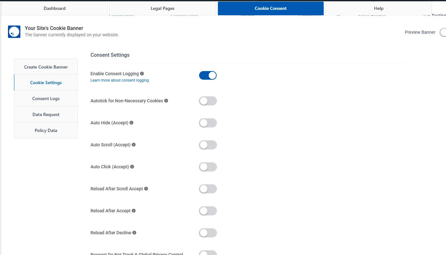Open the info icon for Reload After Decline
Viewport: 446px width, 255px height.
[x=134, y=232]
